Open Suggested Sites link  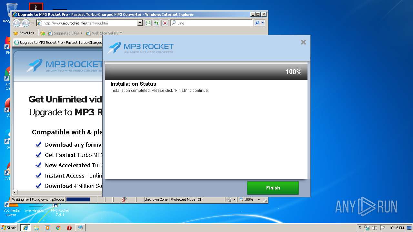63,33
